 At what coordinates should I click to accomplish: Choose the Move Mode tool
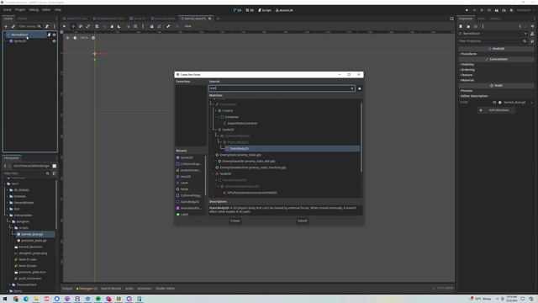[x=73, y=26]
